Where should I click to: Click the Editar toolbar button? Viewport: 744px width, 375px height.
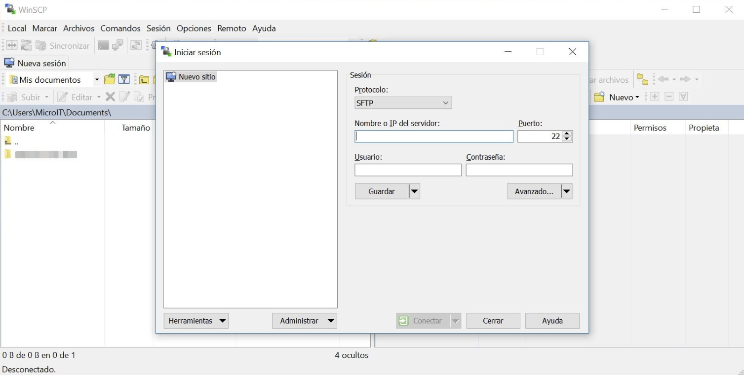(x=76, y=97)
